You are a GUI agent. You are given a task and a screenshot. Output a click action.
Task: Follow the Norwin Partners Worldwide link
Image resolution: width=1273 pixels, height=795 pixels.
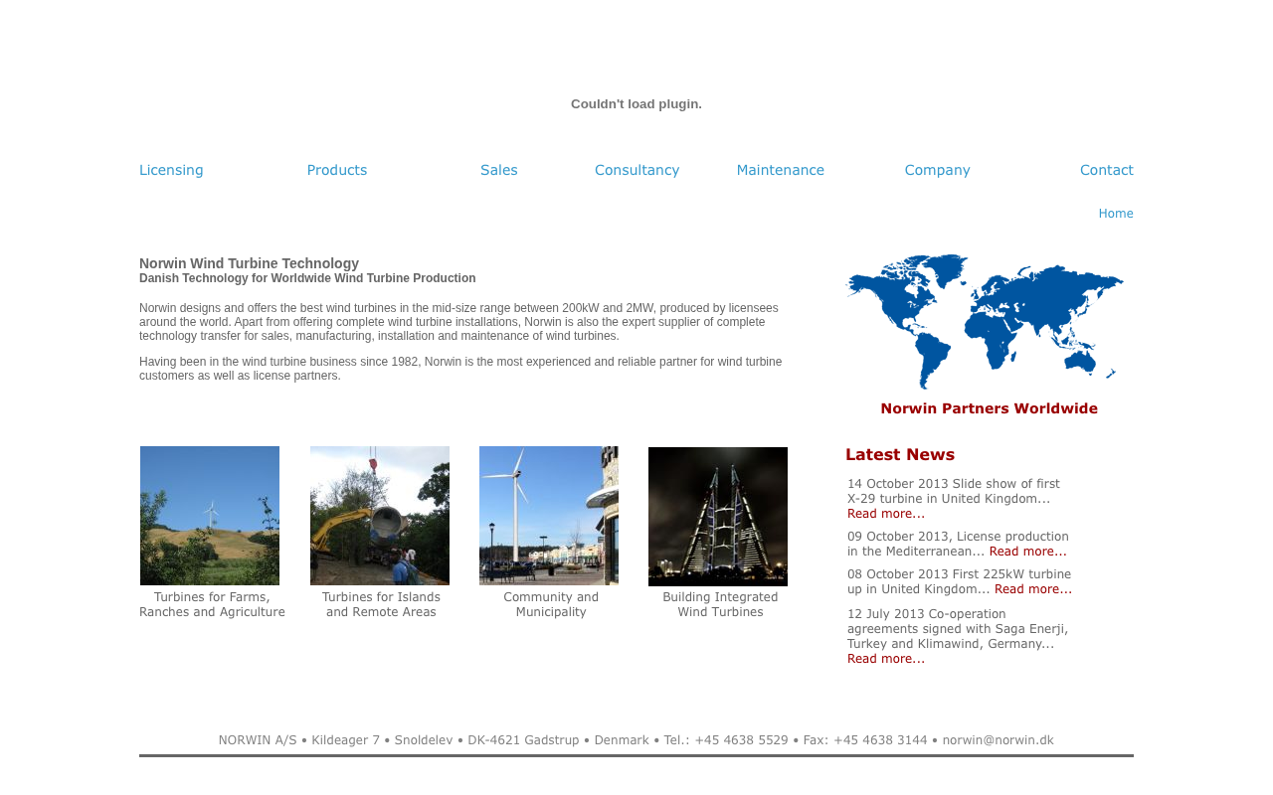(x=990, y=408)
